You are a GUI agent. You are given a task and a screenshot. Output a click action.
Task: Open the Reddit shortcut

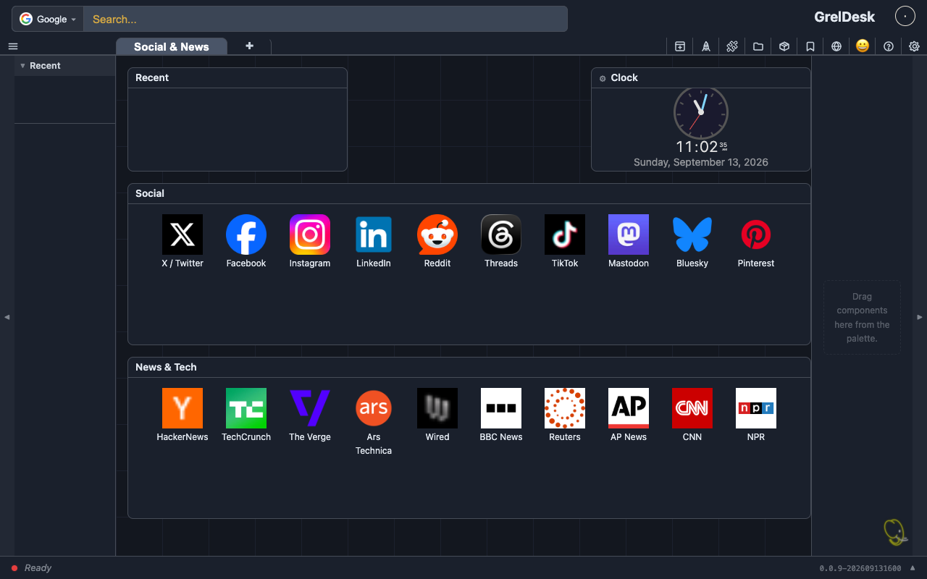tap(437, 242)
